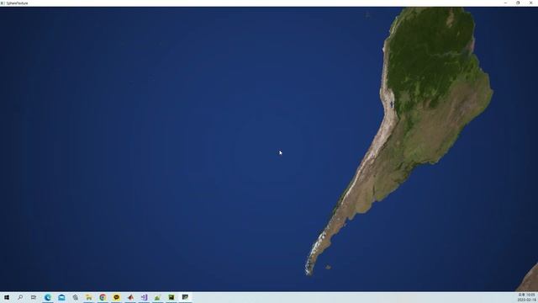The image size is (538, 303).
Task: Switch to Visual Studio in the taskbar
Action: [144, 297]
